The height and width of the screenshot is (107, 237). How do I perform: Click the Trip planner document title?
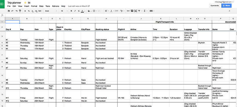tap(14, 3)
